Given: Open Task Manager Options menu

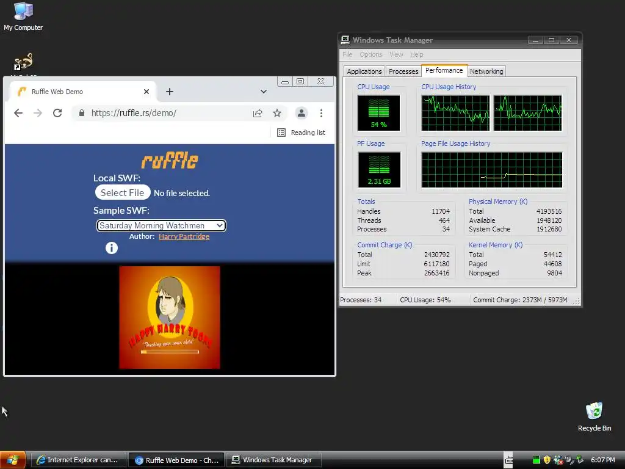Looking at the screenshot, I should coord(370,54).
